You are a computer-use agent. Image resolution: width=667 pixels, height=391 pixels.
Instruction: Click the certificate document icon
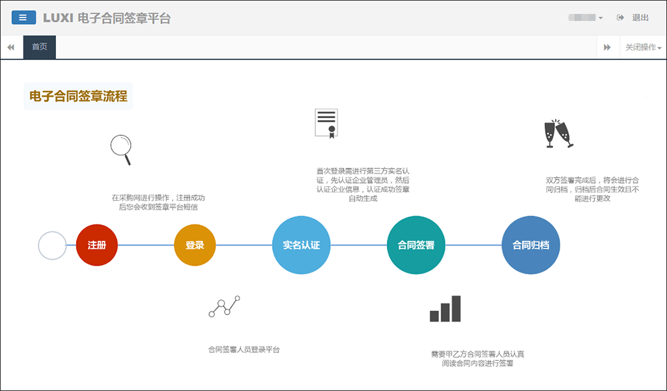326,123
